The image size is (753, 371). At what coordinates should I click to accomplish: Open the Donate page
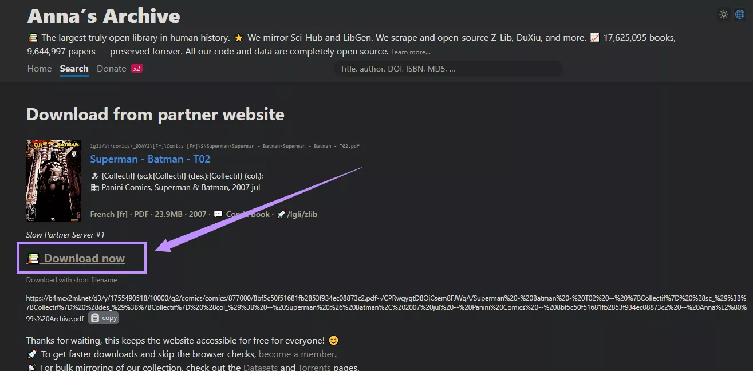(112, 69)
